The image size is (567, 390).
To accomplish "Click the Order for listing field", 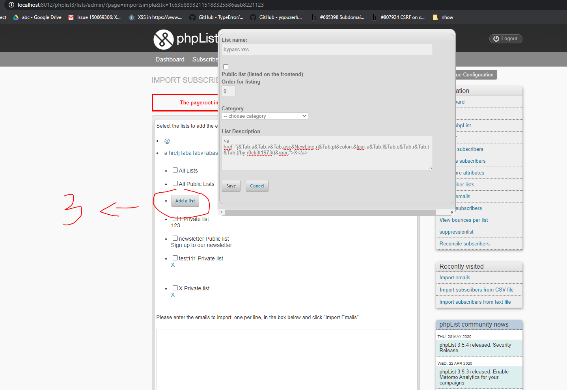I will (228, 91).
